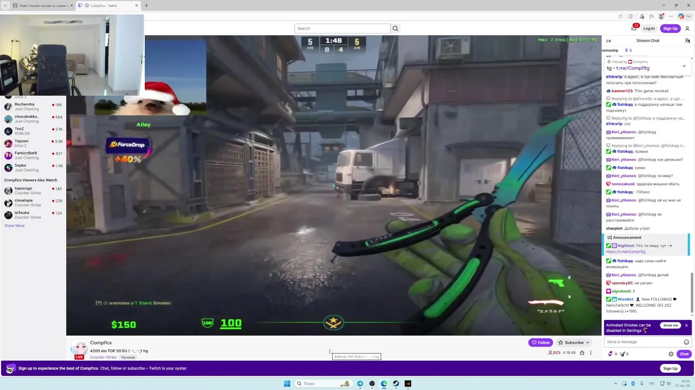695x390 pixels.
Task: Open closetape recommended channel
Action: point(33,203)
